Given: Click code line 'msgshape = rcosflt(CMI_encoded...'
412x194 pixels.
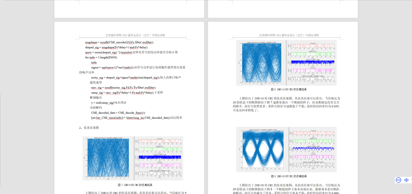Looking at the screenshot, I should [119, 42].
